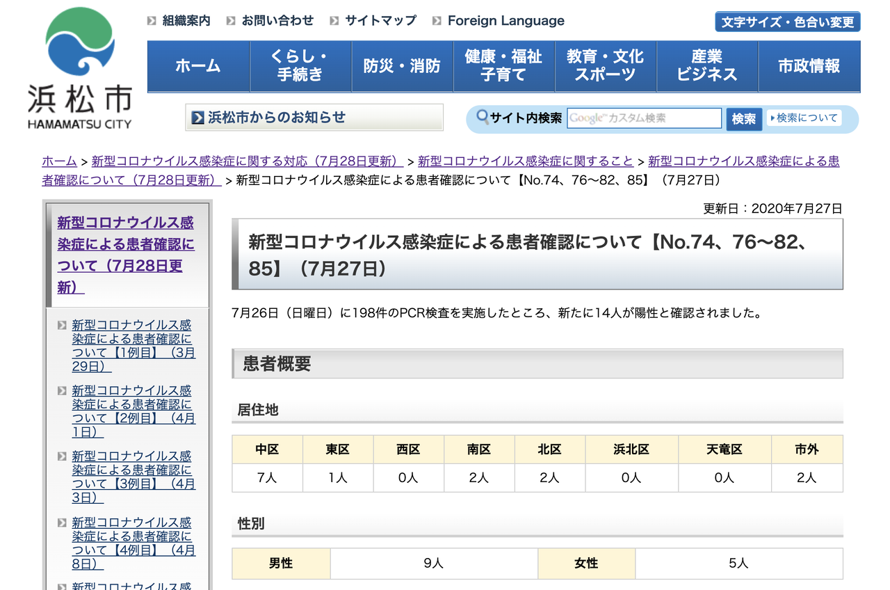Click bullet icon beside 【3例目】 sidebar link

click(x=62, y=457)
